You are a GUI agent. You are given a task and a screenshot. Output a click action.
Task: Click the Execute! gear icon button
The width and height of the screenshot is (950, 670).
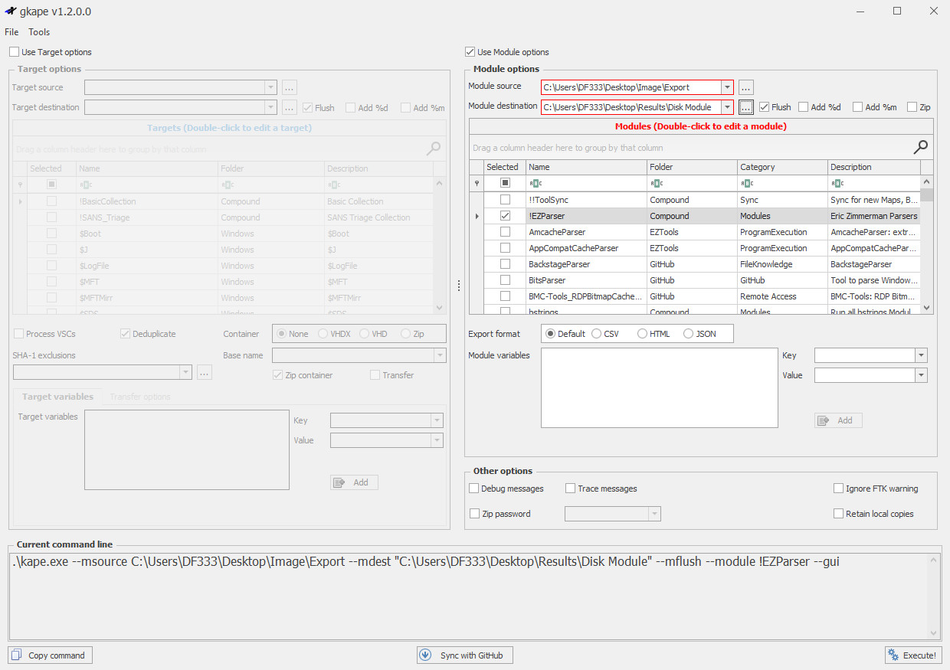pyautogui.click(x=893, y=655)
